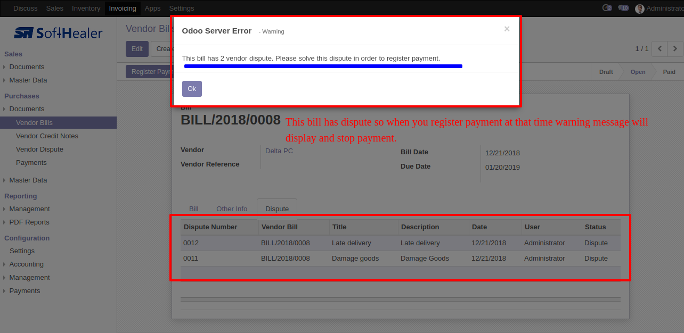Click the Draft status stage
The height and width of the screenshot is (333, 684).
(606, 72)
